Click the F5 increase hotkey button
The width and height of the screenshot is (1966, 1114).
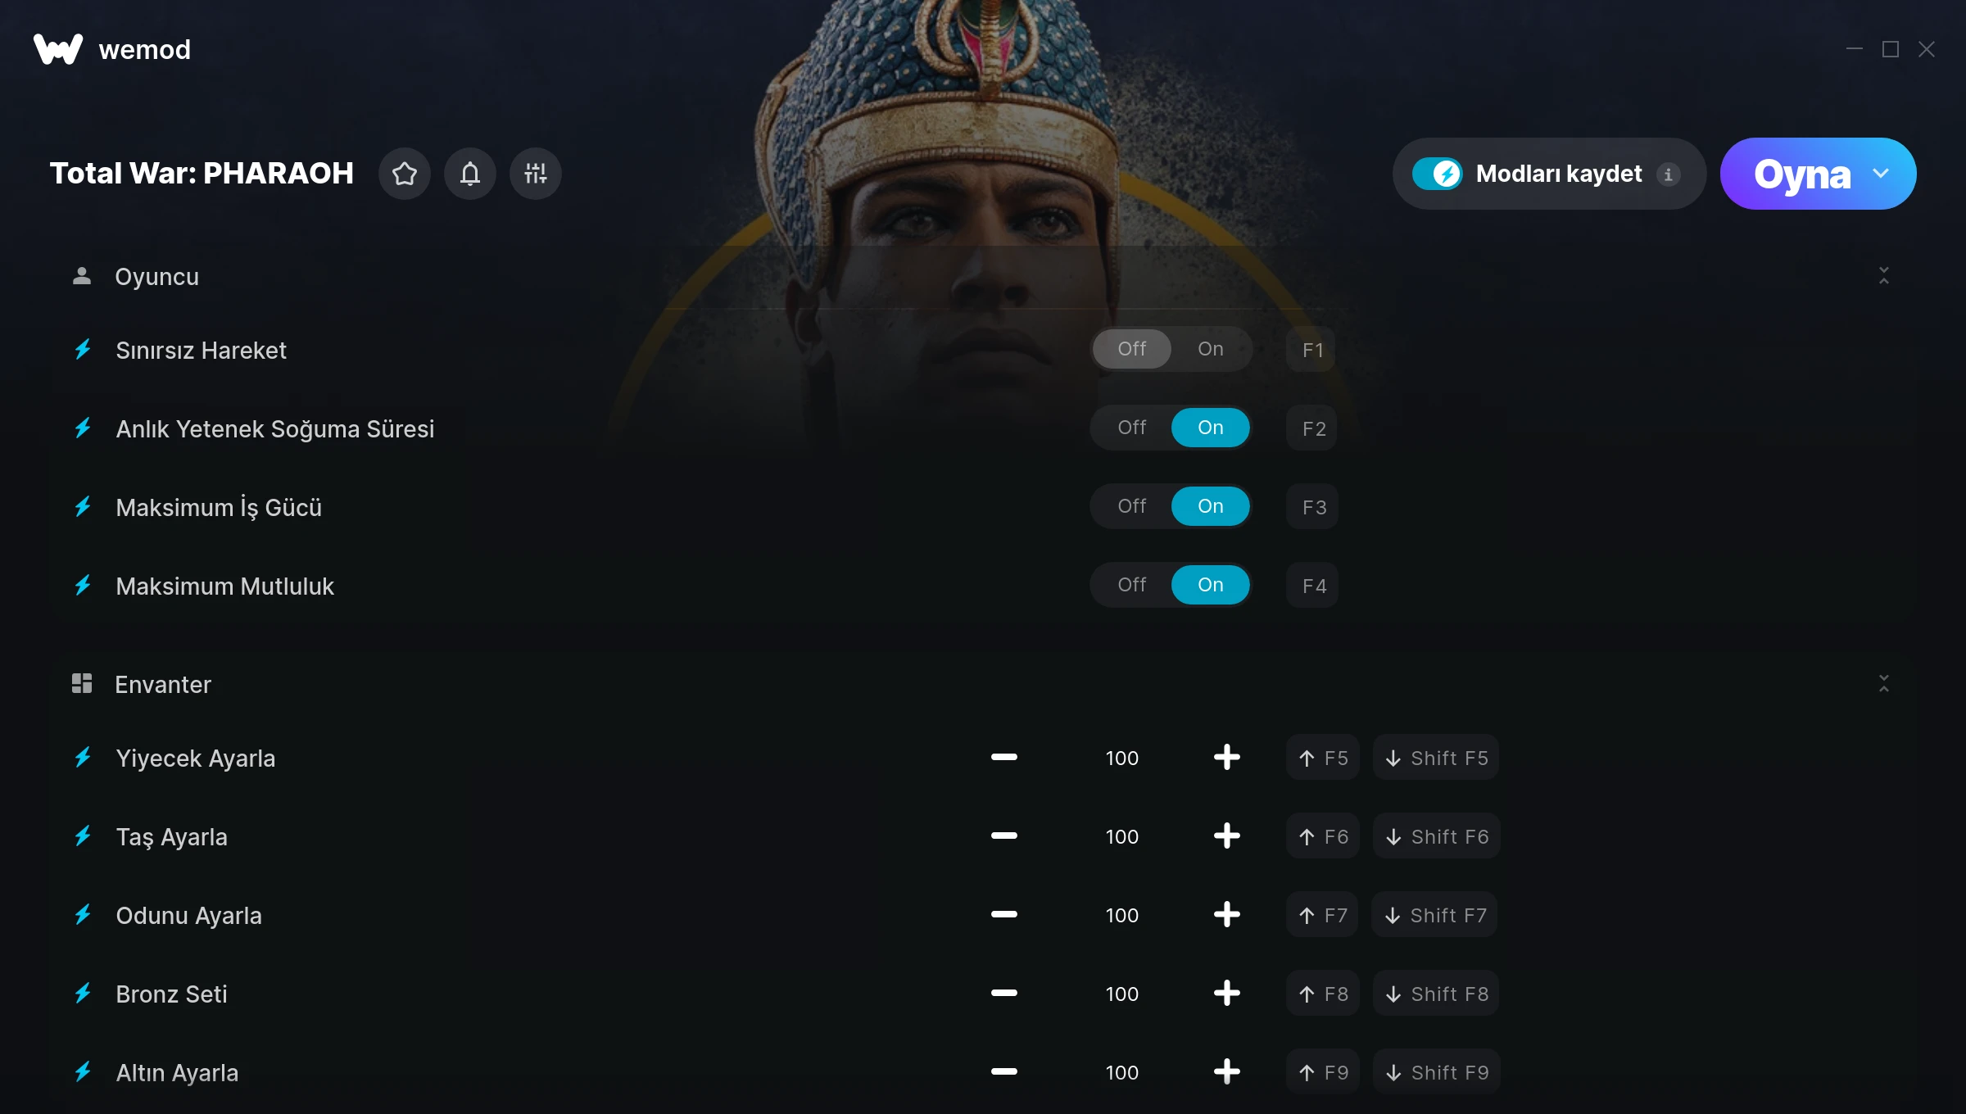1323,758
